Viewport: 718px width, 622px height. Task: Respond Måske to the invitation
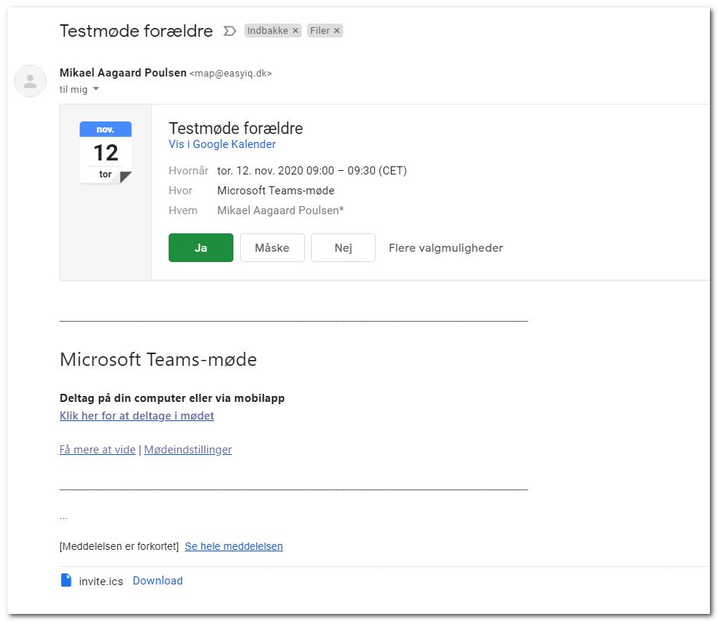[x=272, y=247]
